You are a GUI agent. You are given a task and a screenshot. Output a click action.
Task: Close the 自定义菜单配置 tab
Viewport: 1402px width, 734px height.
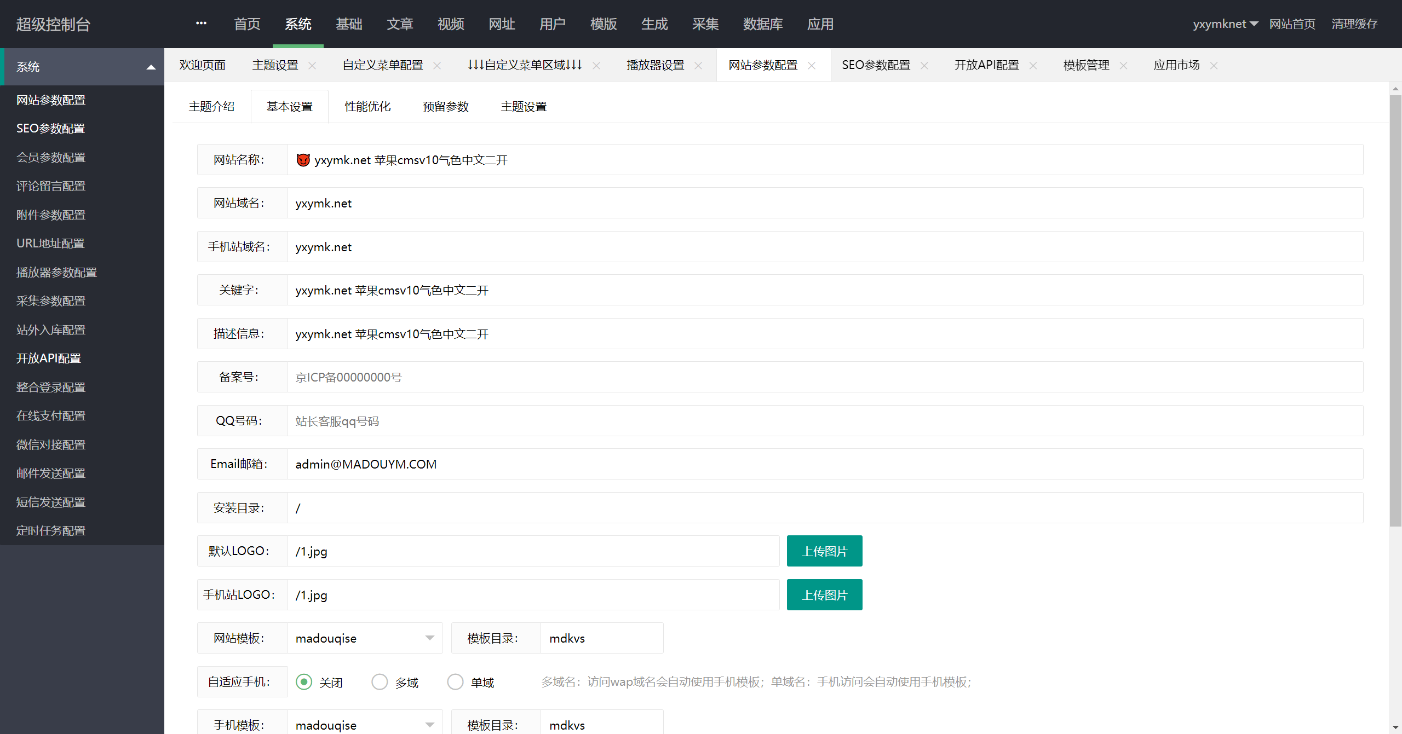(437, 66)
